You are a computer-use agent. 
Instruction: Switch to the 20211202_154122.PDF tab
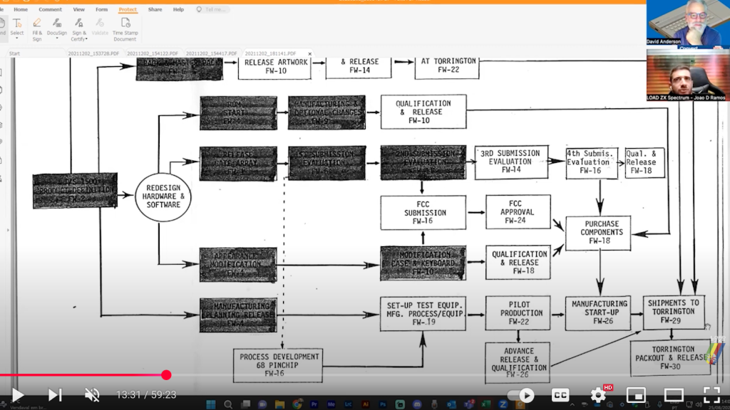pyautogui.click(x=153, y=53)
